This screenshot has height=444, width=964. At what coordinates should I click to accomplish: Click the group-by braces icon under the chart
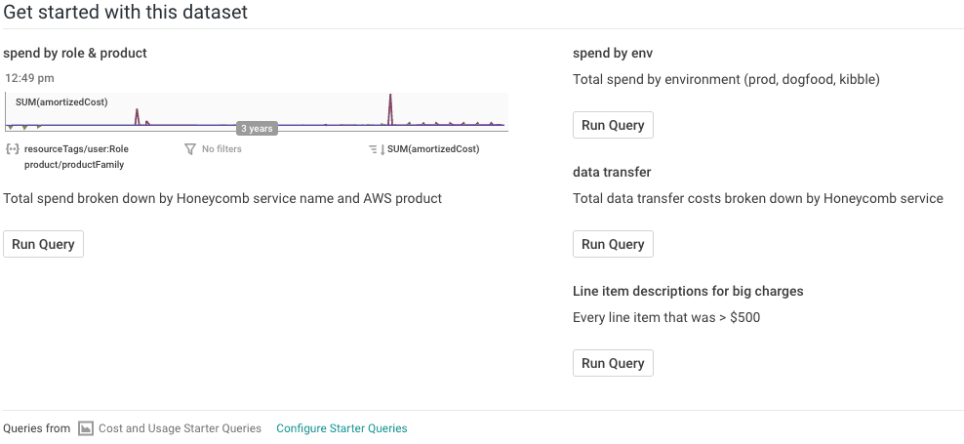12,149
